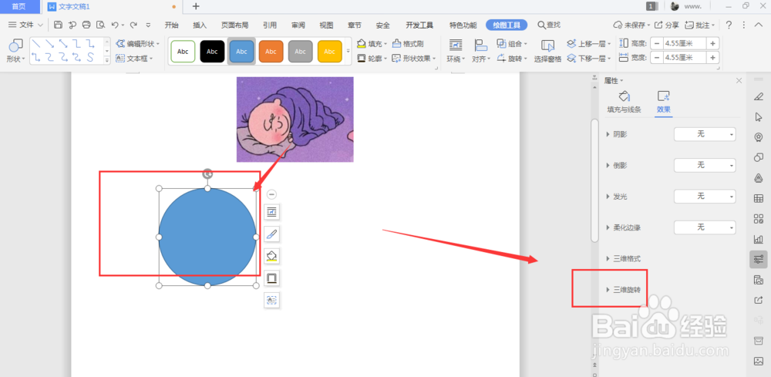Viewport: 771px width, 377px height.
Task: Expand the 三维格式 section
Action: pyautogui.click(x=624, y=258)
